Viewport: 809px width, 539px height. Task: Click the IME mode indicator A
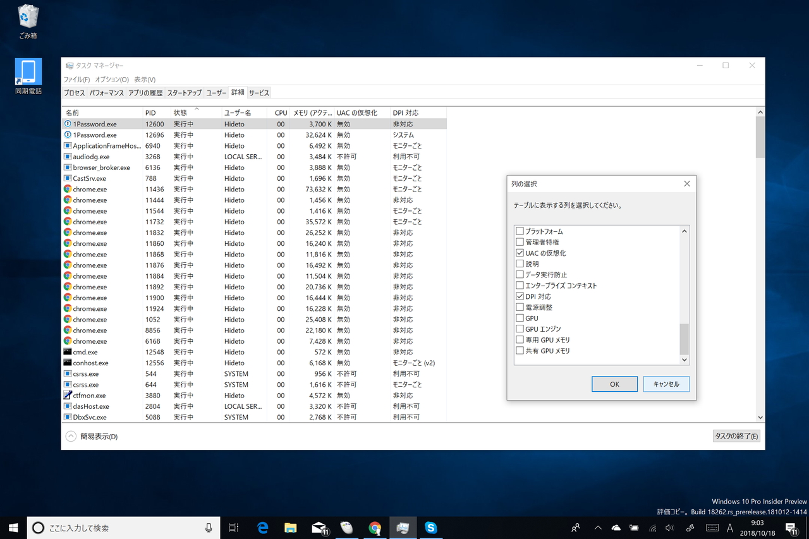(730, 528)
